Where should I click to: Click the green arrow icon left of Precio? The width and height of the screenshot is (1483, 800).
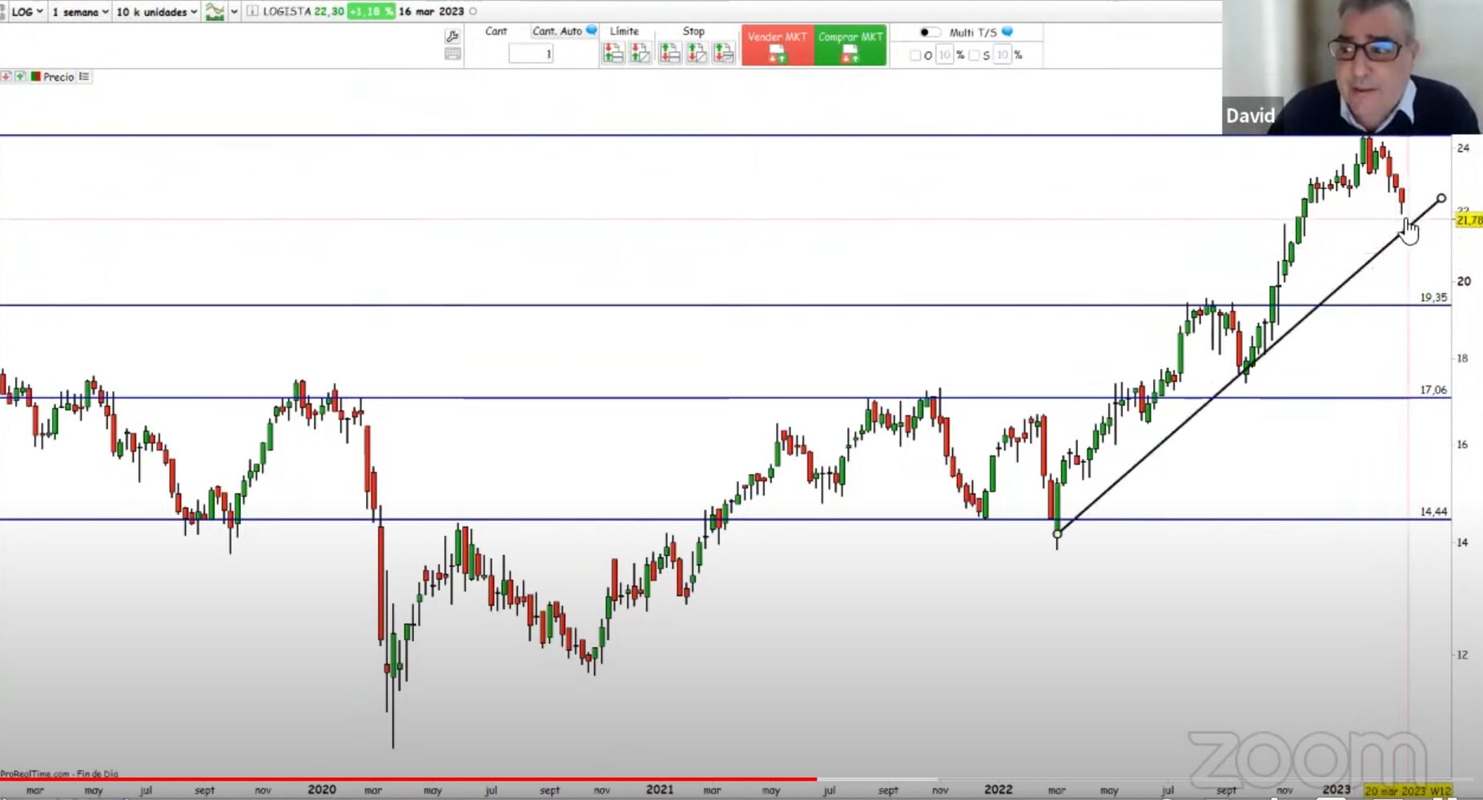pos(20,77)
